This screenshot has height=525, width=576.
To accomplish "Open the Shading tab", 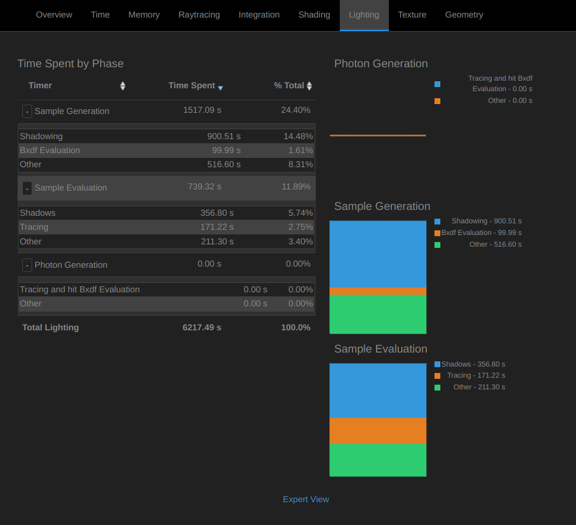I will tap(314, 15).
